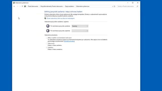Click the Szukaj w Panelu sterowania field
The image size is (162, 91).
pos(128,6)
